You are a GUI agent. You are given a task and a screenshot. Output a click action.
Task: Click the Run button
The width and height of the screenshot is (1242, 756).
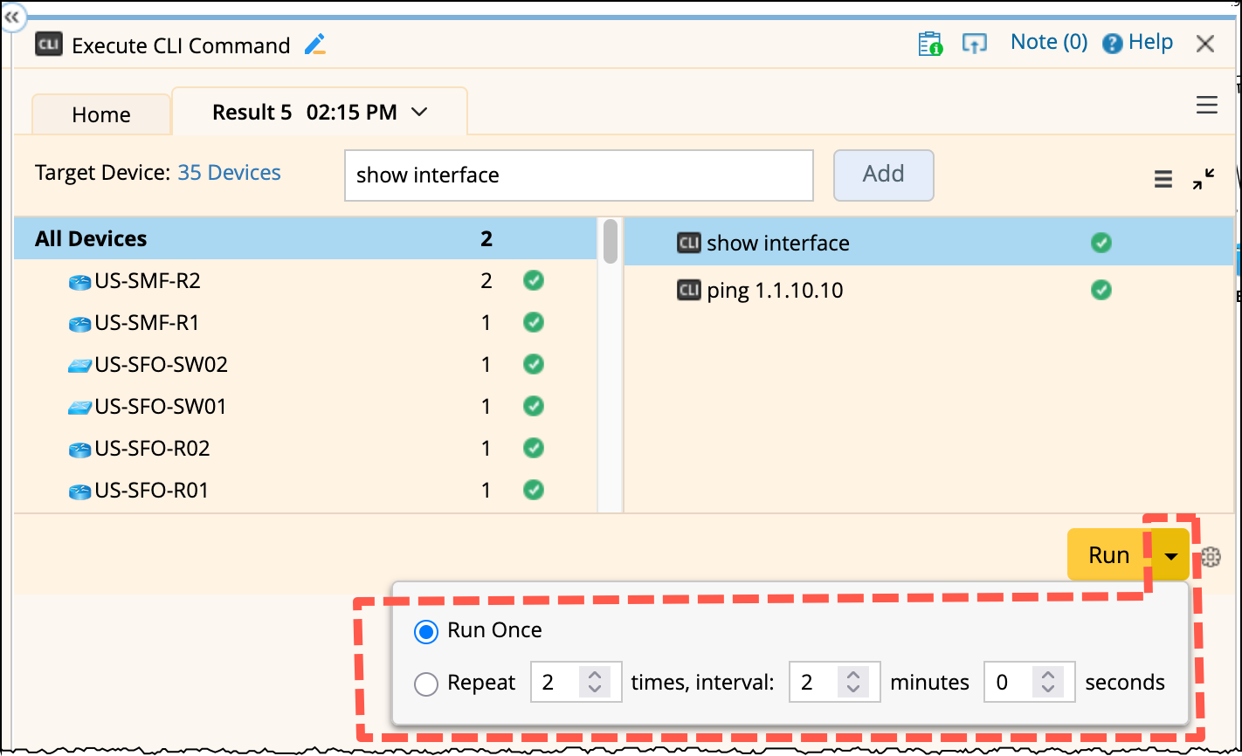(1109, 555)
